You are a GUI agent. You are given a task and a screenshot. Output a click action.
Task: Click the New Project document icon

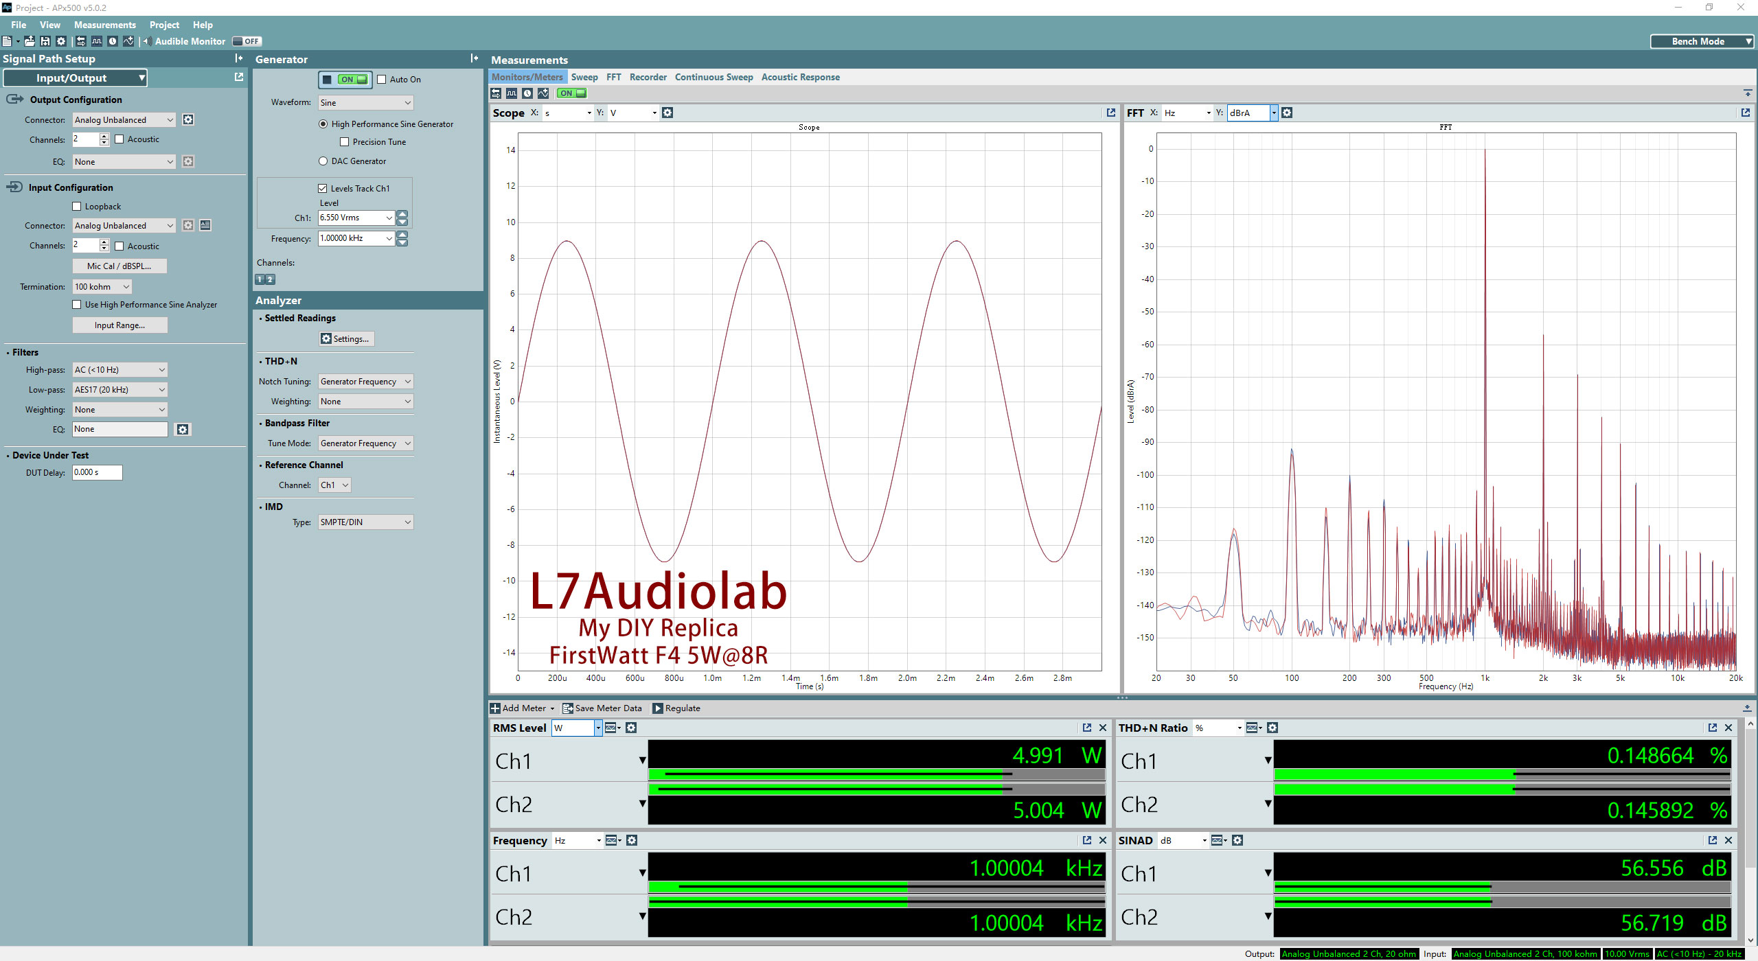click(7, 41)
